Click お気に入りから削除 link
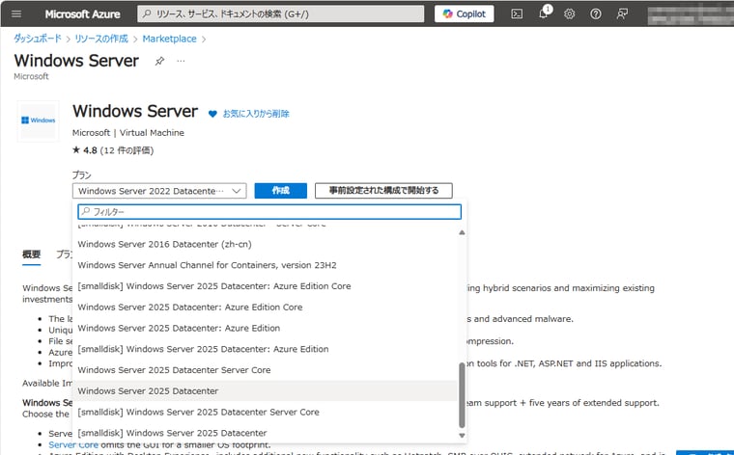Image resolution: width=734 pixels, height=455 pixels. [256, 114]
